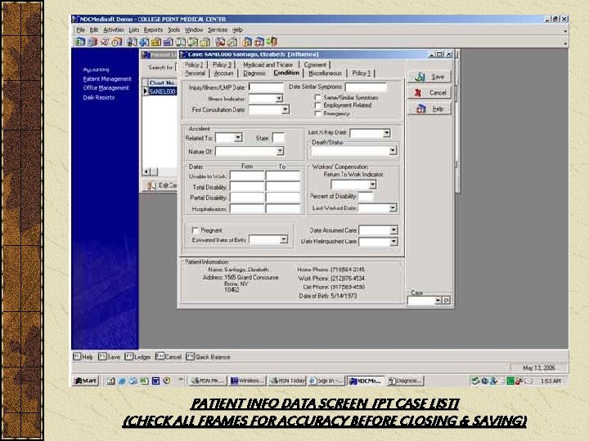Screen dimensions: 589x441
Task: Click the row pointer arrow beside SANEL000
Action: (x=146, y=91)
